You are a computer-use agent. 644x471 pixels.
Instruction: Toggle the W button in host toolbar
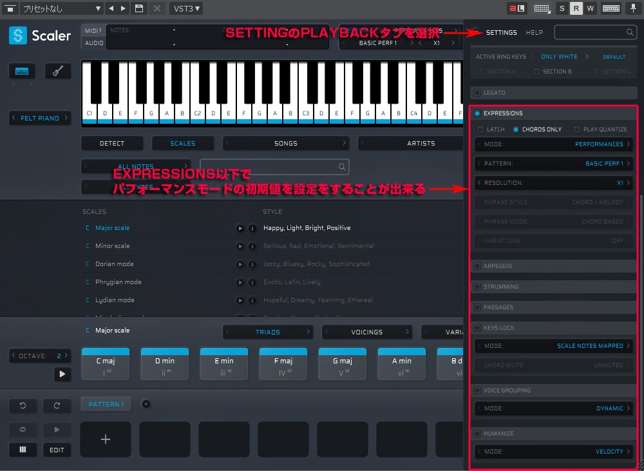(590, 8)
